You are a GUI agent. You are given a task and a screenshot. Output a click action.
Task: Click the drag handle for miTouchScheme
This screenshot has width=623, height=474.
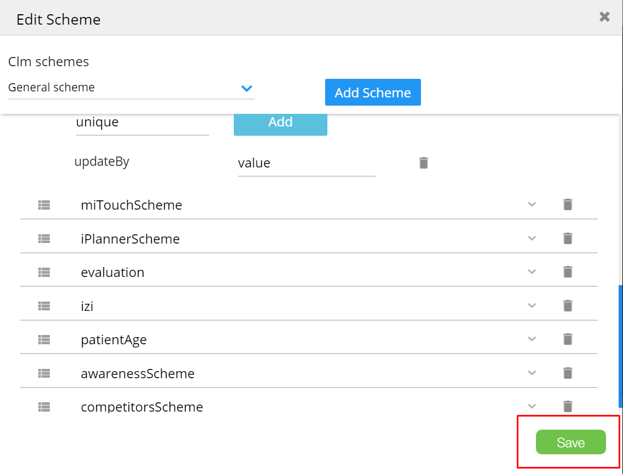point(44,205)
